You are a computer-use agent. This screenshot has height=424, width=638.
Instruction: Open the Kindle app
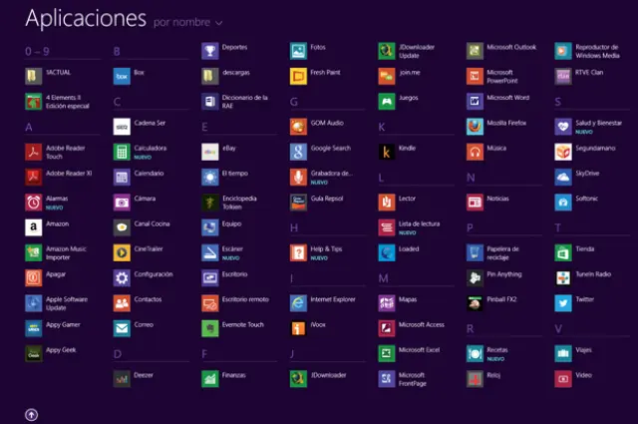(x=387, y=152)
